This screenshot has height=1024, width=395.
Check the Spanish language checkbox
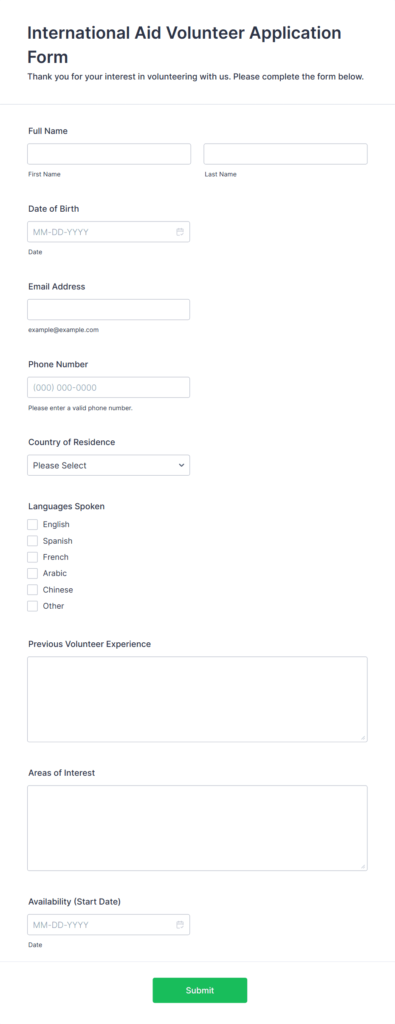tap(32, 541)
